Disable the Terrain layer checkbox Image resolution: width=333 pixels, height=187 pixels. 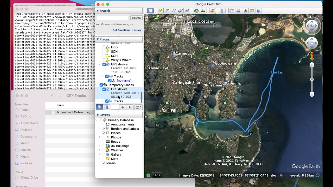tap(104, 163)
